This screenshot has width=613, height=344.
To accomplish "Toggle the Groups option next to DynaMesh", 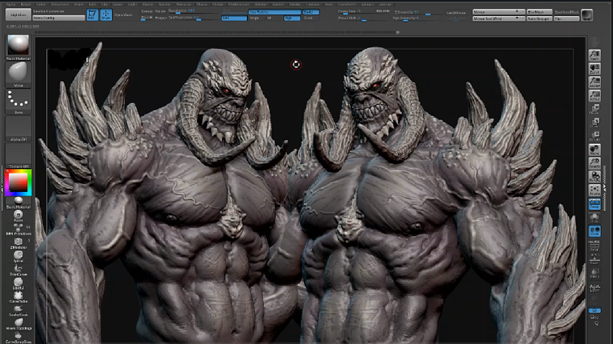I will point(147,11).
